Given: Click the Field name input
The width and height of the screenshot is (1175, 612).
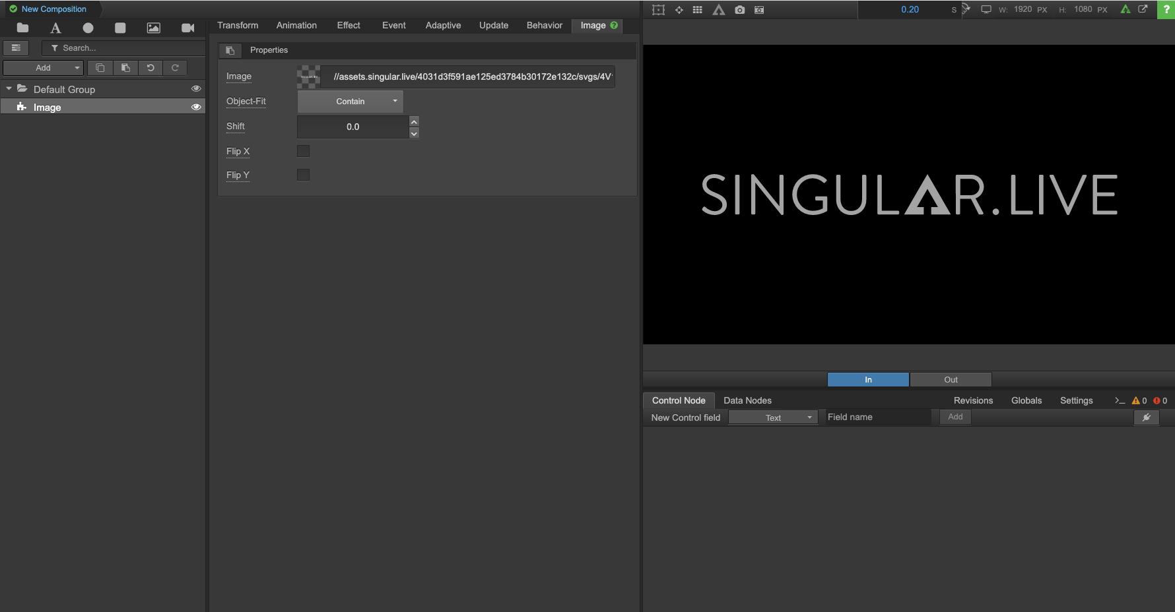Looking at the screenshot, I should (x=877, y=417).
